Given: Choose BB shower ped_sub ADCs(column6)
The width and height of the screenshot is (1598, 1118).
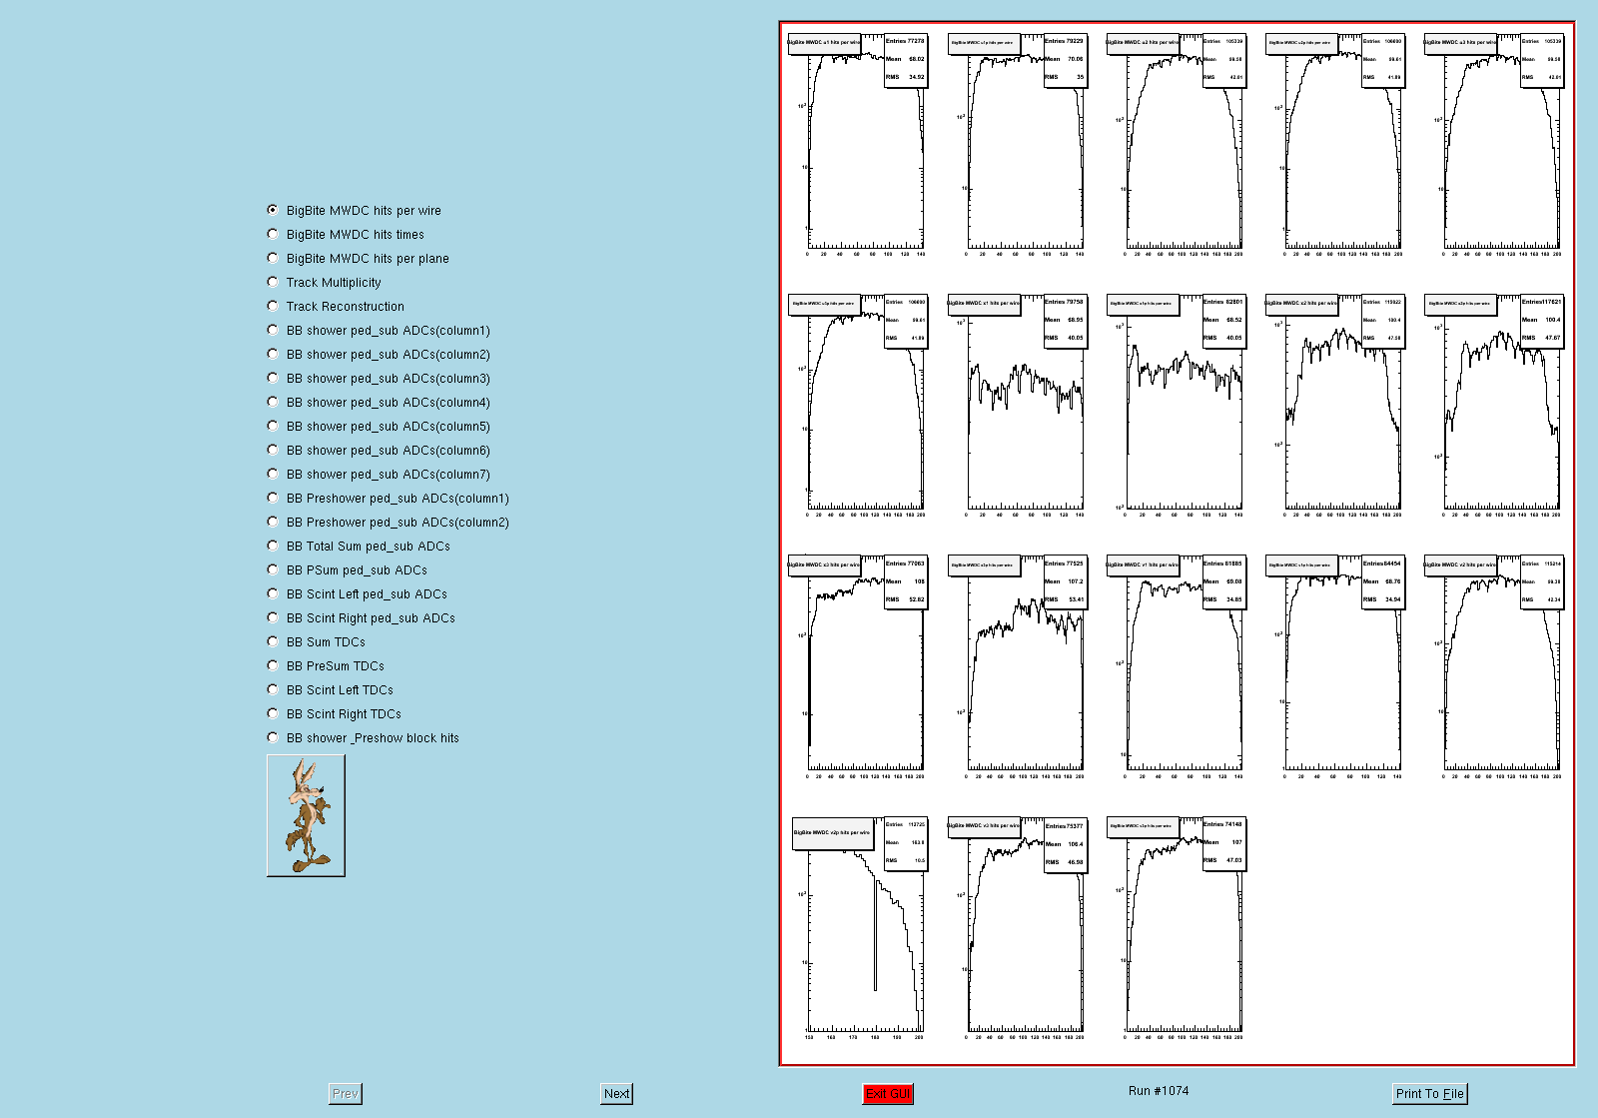Looking at the screenshot, I should coord(379,451).
